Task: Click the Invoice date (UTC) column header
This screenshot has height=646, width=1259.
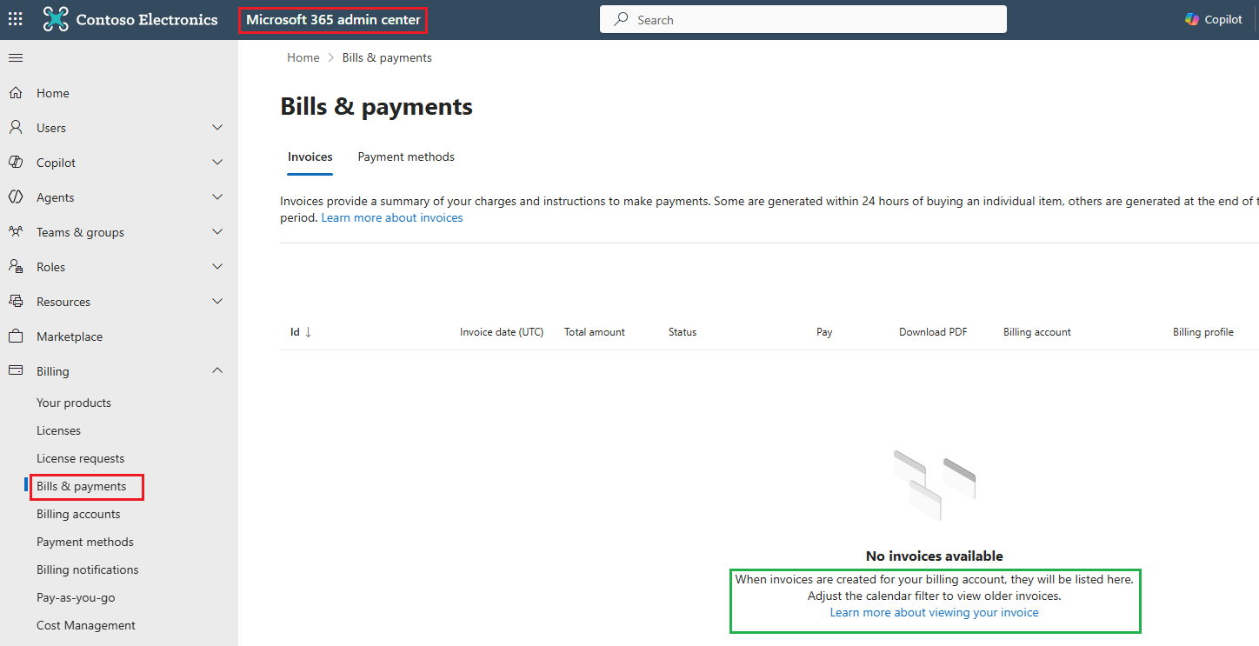Action: pyautogui.click(x=502, y=332)
